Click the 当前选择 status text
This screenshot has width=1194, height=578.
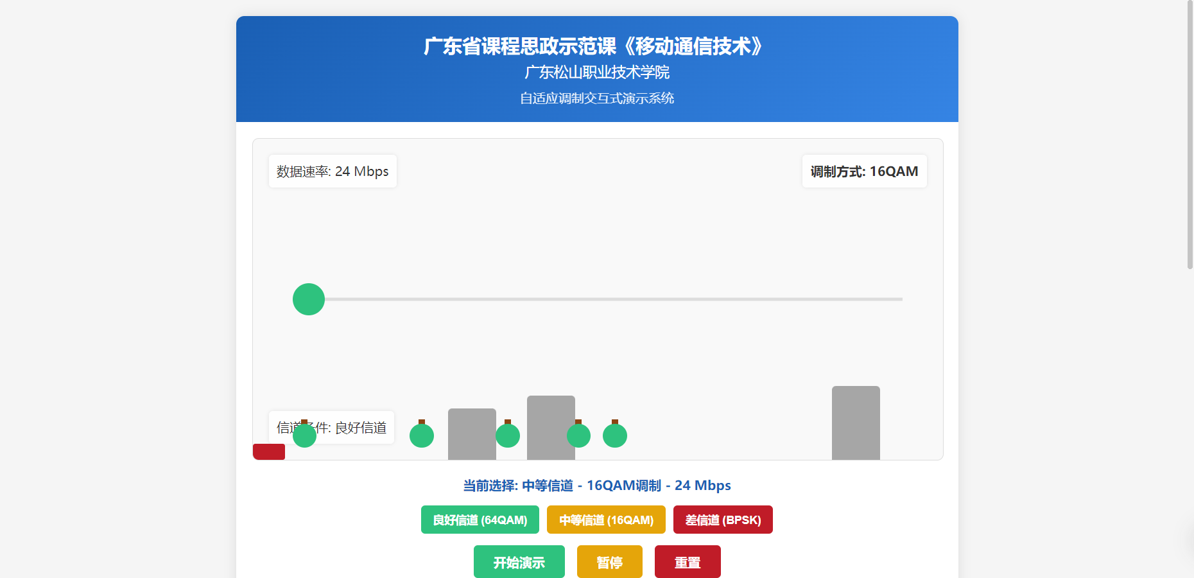click(x=597, y=486)
